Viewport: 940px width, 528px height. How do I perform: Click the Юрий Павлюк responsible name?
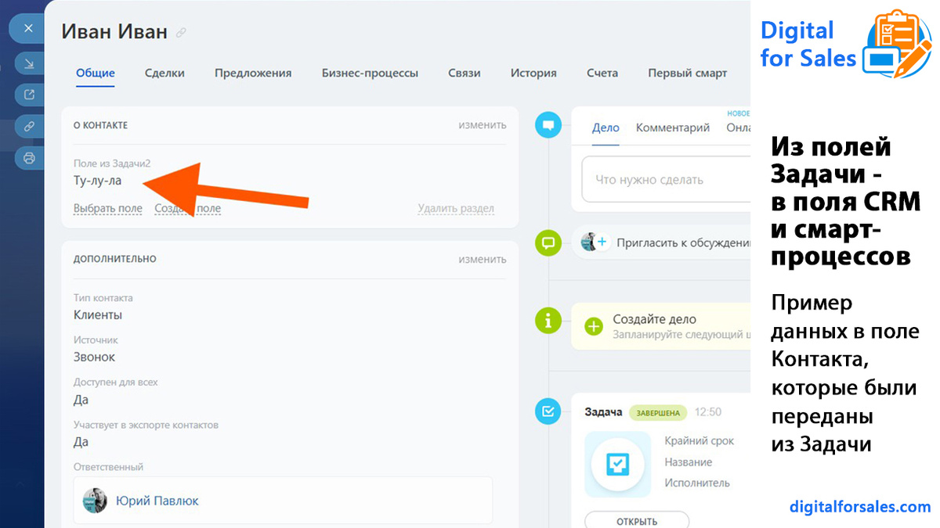click(157, 501)
